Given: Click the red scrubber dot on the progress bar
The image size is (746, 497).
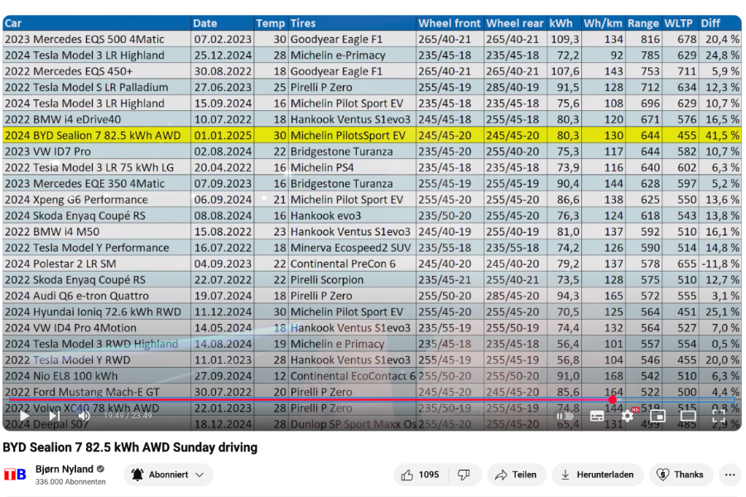Looking at the screenshot, I should [613, 400].
